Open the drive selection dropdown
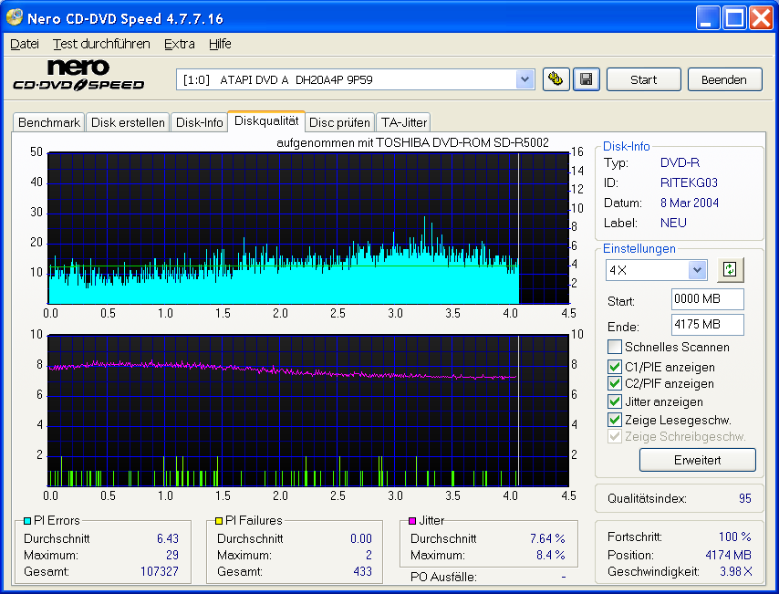 coord(525,79)
